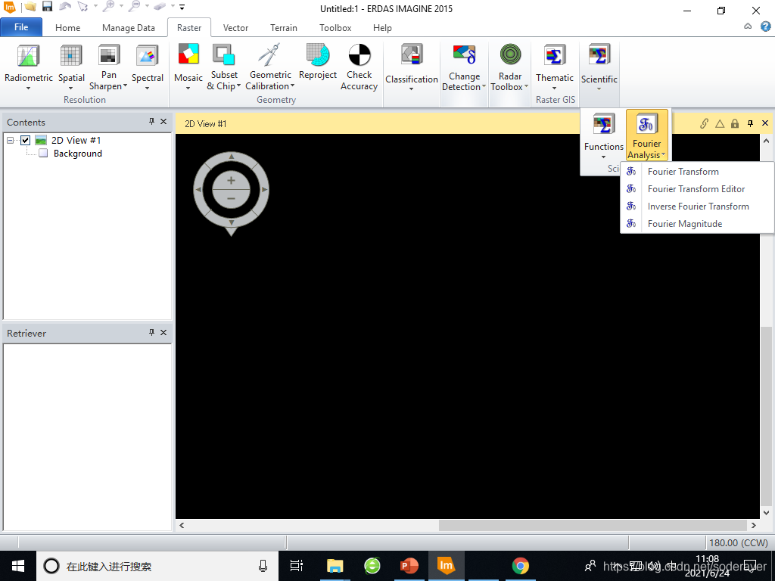Close the Retriever panel

[163, 333]
